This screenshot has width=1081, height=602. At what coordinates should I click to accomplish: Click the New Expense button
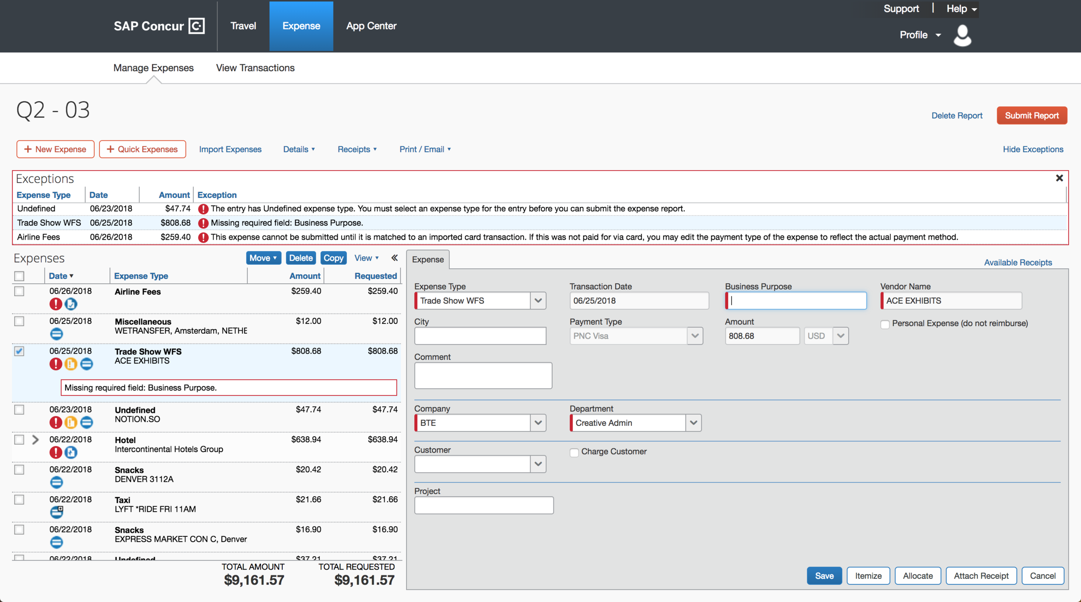[55, 149]
